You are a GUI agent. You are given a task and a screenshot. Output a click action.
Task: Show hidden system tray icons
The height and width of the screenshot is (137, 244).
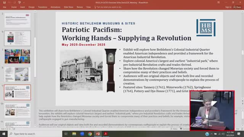point(212,134)
